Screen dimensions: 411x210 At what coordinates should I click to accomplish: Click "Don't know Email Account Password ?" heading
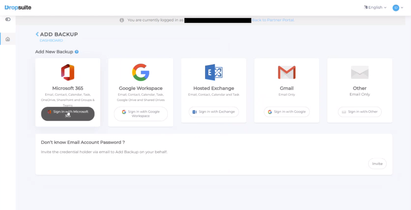(x=83, y=142)
